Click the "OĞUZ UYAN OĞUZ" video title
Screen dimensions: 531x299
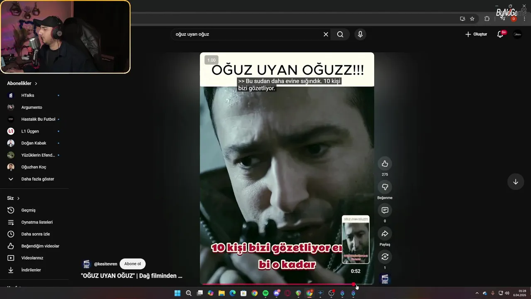tap(132, 276)
